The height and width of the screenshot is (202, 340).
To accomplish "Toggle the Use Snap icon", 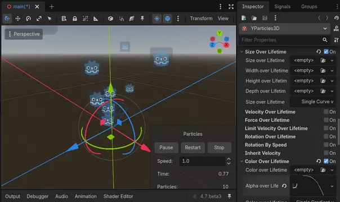I will 121,19.
